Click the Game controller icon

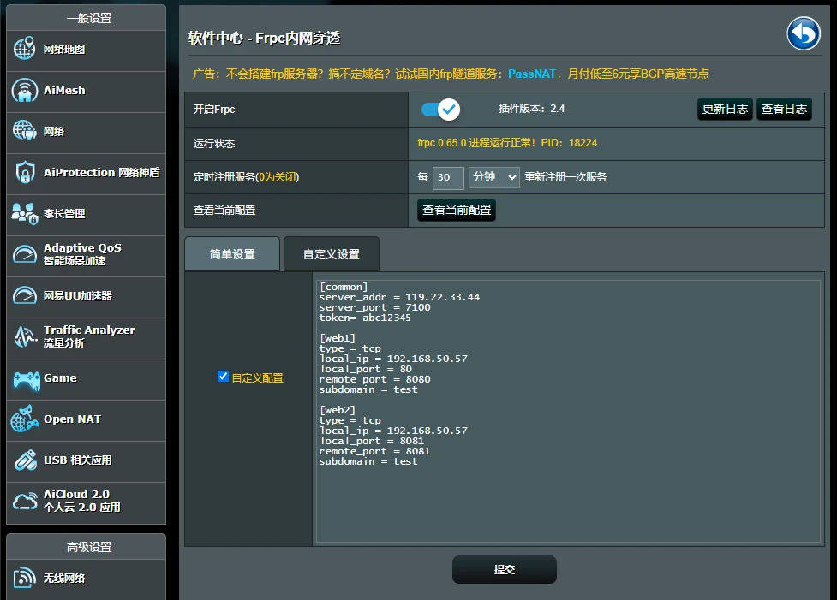click(x=26, y=380)
